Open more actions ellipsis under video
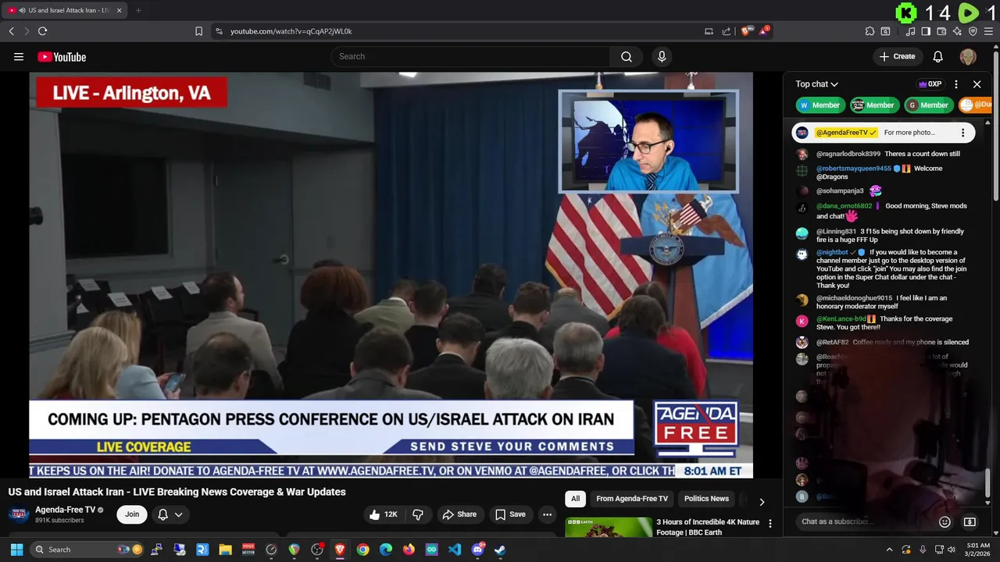The image size is (1000, 562). point(547,514)
